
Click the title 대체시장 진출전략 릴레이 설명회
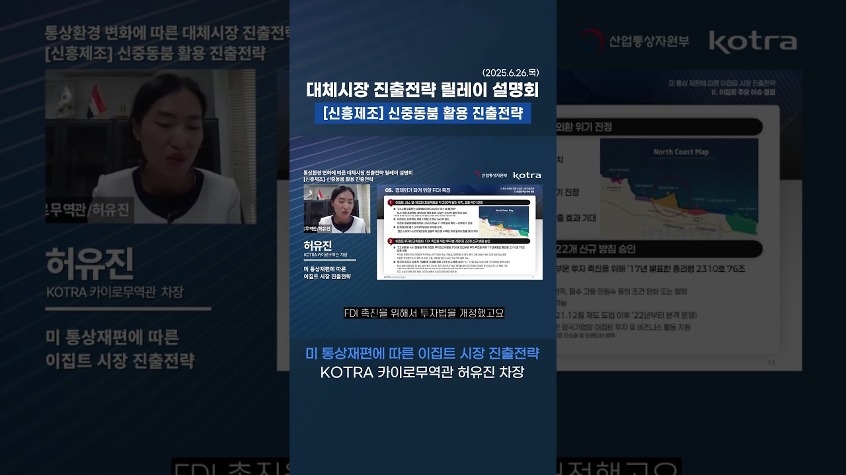click(422, 90)
